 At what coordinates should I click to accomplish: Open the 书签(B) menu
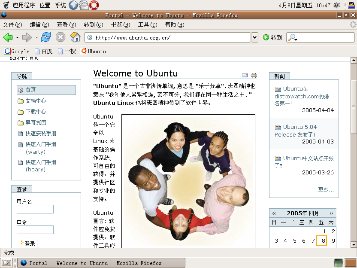[x=121, y=24]
